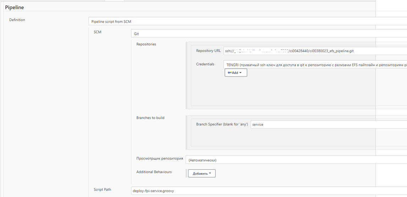Click the gray handle bar beside Branches block
The width and height of the screenshot is (407, 197).
186,132
